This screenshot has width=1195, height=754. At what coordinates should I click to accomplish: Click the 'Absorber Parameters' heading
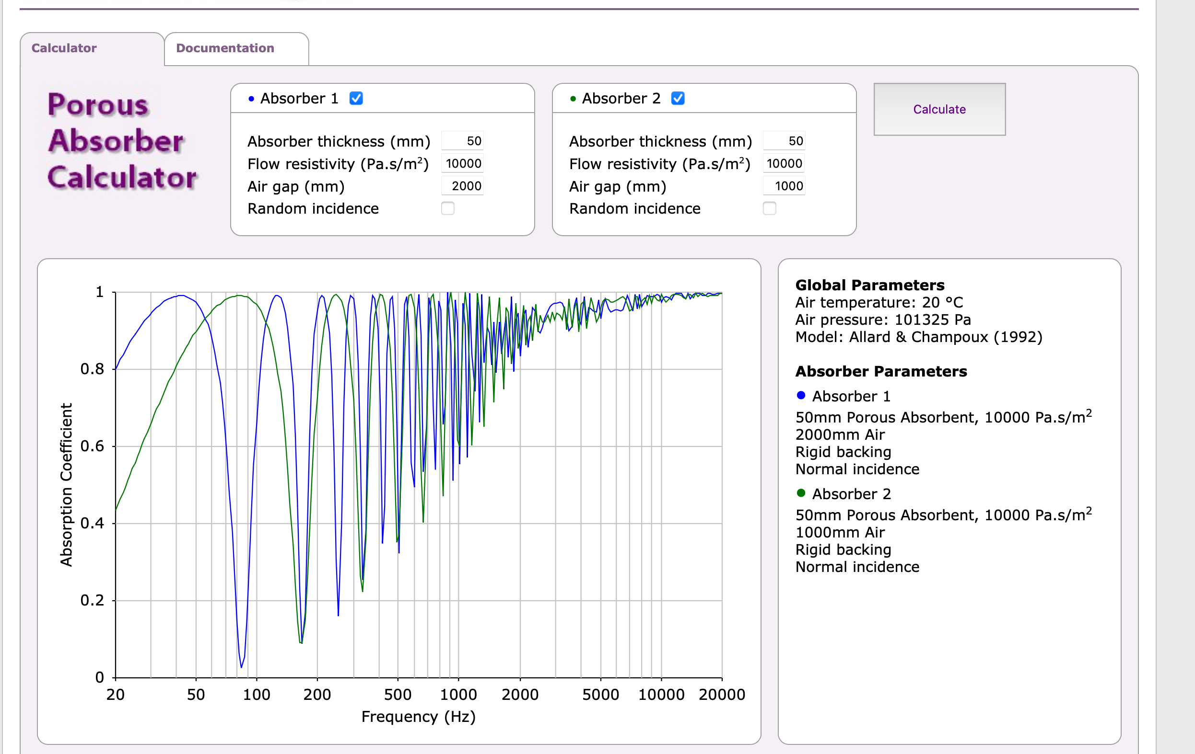click(x=881, y=371)
